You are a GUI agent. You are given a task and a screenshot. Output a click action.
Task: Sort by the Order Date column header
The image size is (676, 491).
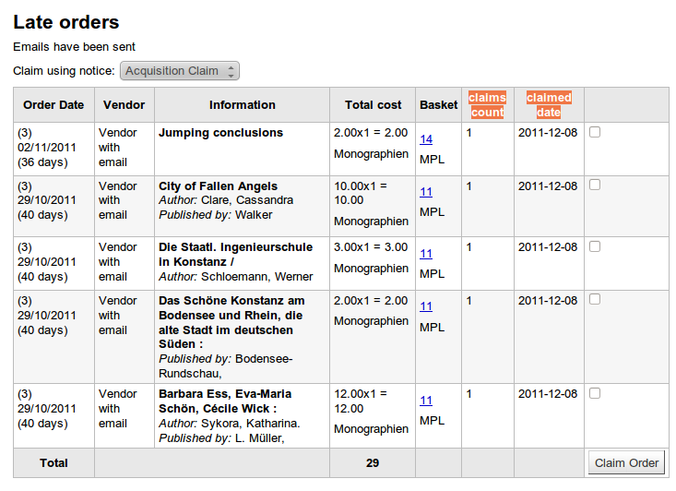53,105
